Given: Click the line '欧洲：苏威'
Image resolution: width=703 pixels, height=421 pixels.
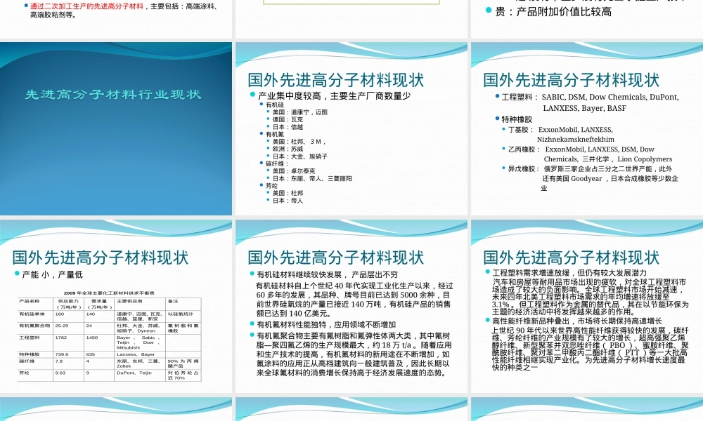Looking at the screenshot, I should coord(288,149).
